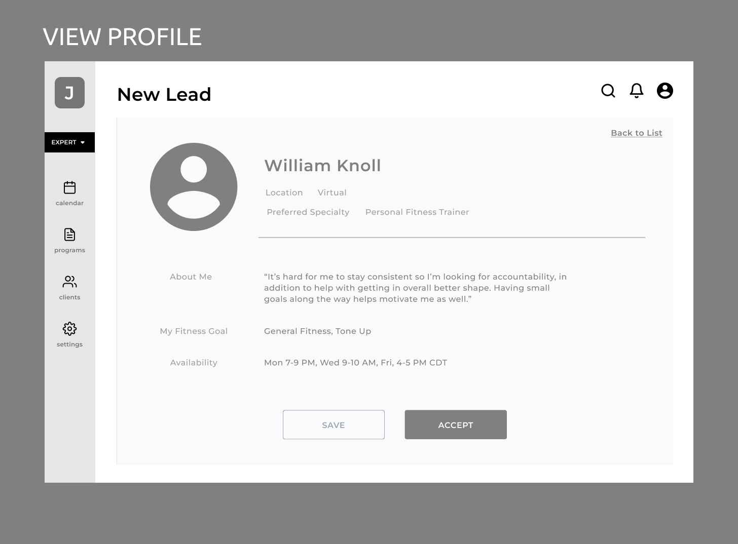This screenshot has height=544, width=738.
Task: Click the J logo tile
Action: tap(69, 93)
